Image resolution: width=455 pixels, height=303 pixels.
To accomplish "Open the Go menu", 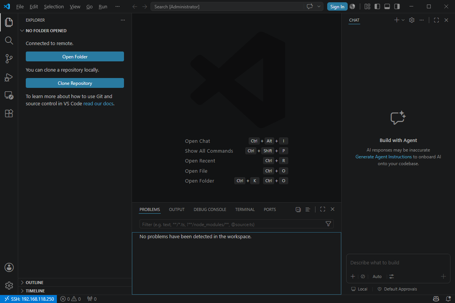I will (x=89, y=6).
